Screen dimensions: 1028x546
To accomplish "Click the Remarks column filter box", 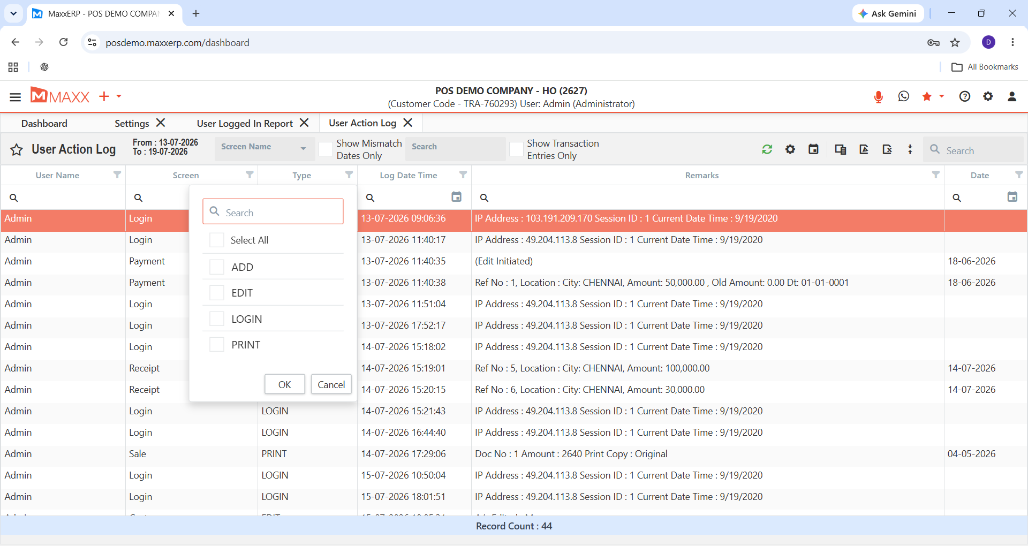I will click(708, 198).
